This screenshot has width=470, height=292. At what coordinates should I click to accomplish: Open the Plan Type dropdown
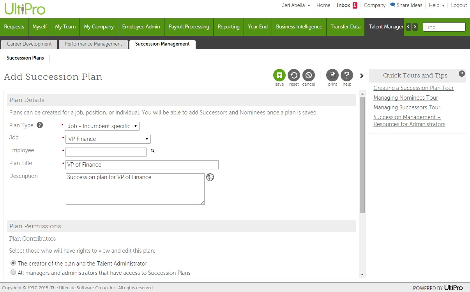tap(102, 126)
